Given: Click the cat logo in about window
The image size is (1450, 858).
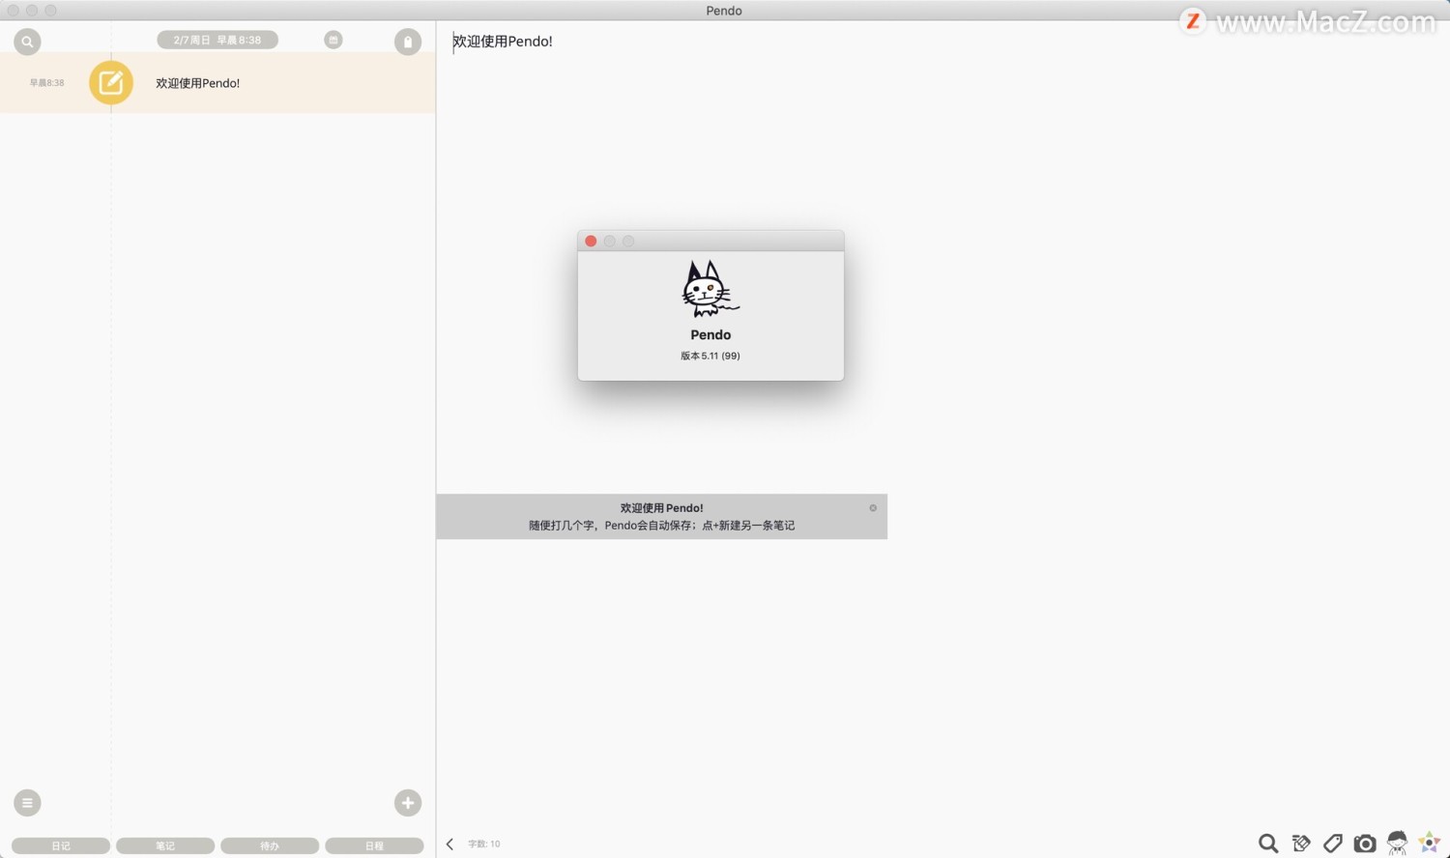Looking at the screenshot, I should click(710, 289).
